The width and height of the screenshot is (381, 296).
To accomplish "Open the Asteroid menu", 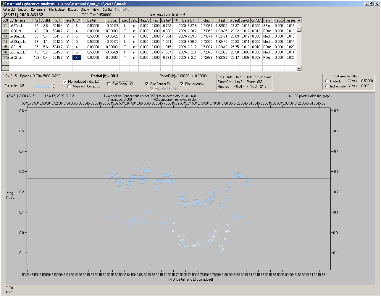I will pyautogui.click(x=9, y=9).
